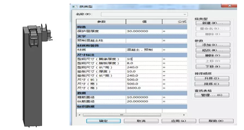Expand the 标识数据 group header
The height and width of the screenshot is (130, 244).
coord(132,107)
